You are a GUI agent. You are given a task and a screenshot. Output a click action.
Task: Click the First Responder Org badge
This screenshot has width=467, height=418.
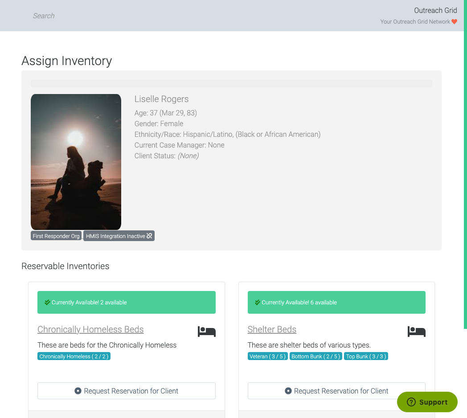tap(56, 236)
